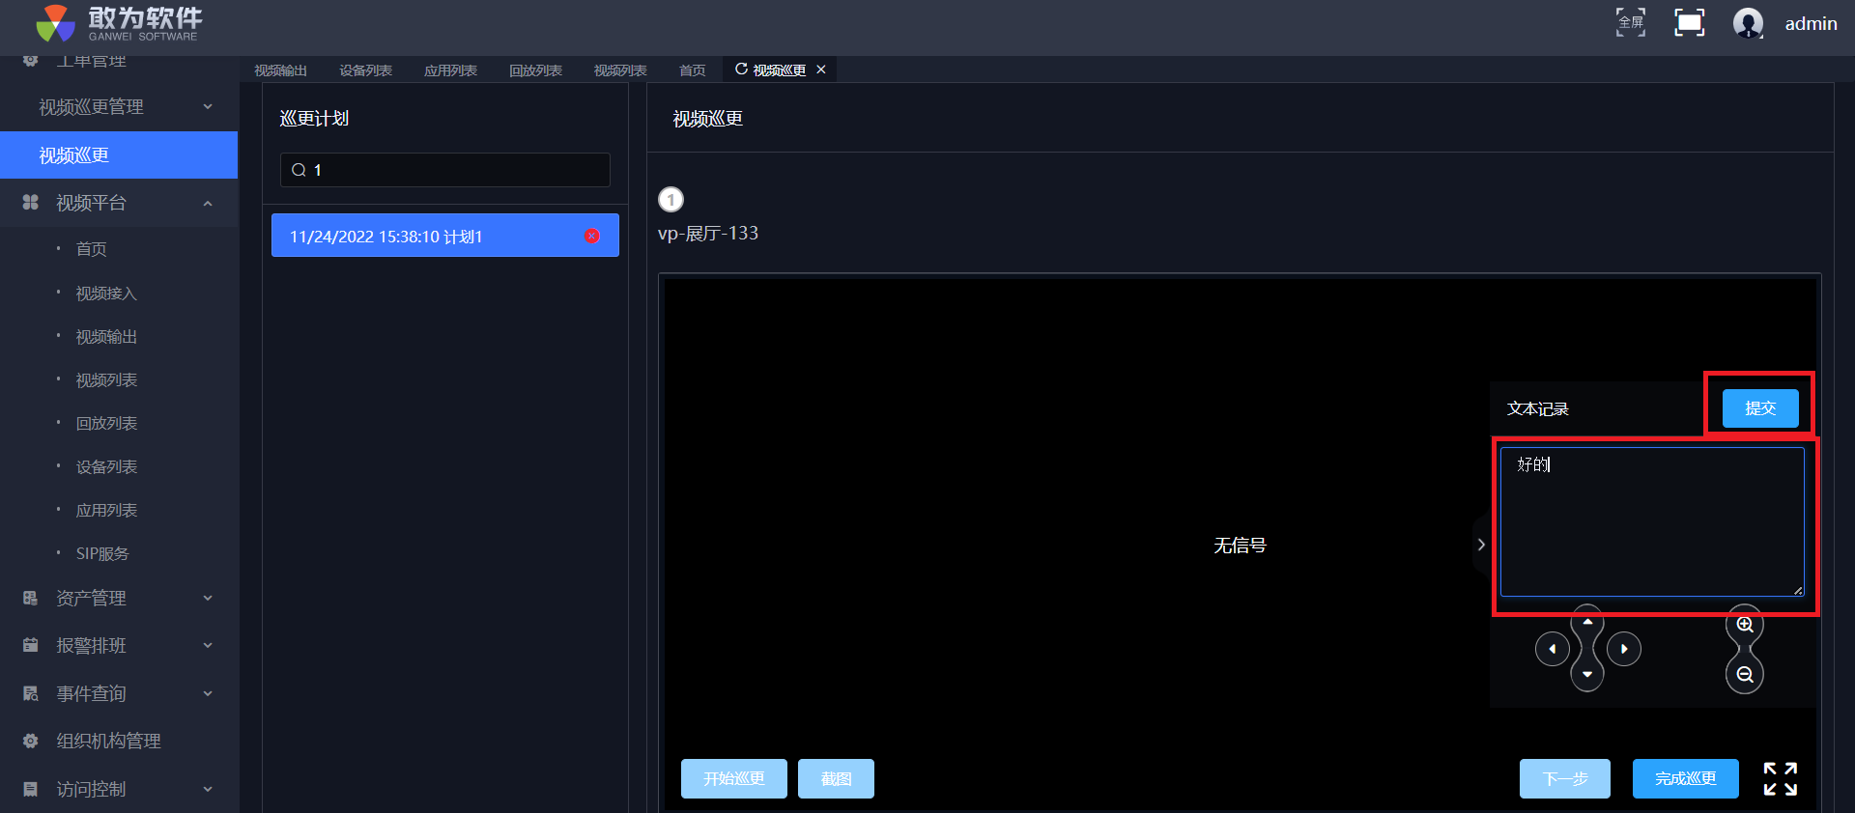Delete the 计划1 patrol plan via red icon
This screenshot has width=1855, height=813.
point(592,236)
